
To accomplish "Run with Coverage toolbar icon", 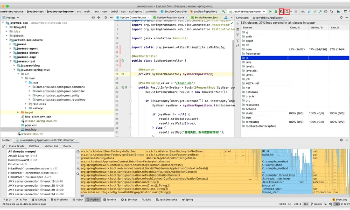I will pyautogui.click(x=281, y=11).
